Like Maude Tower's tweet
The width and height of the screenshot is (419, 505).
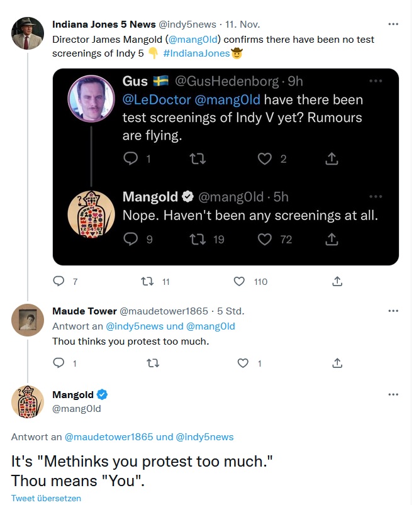(243, 363)
